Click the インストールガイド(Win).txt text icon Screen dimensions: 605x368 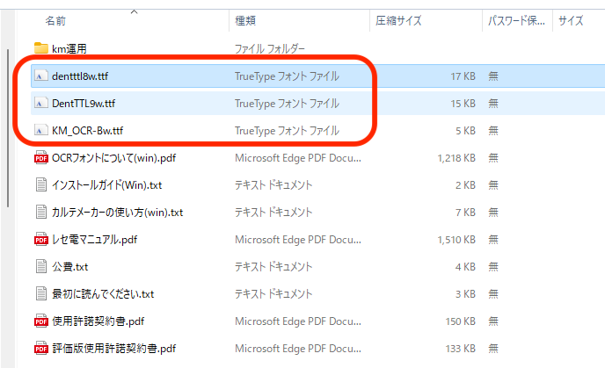coord(40,185)
